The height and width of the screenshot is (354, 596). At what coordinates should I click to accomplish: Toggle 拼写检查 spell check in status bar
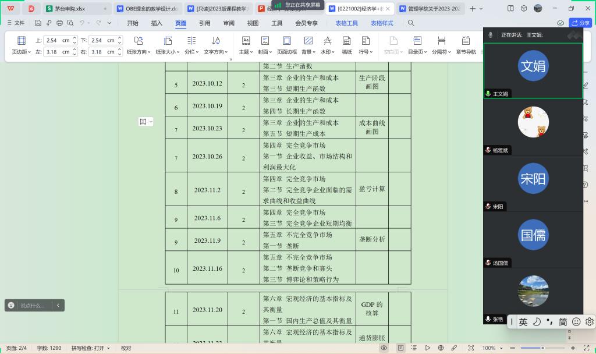click(x=91, y=348)
